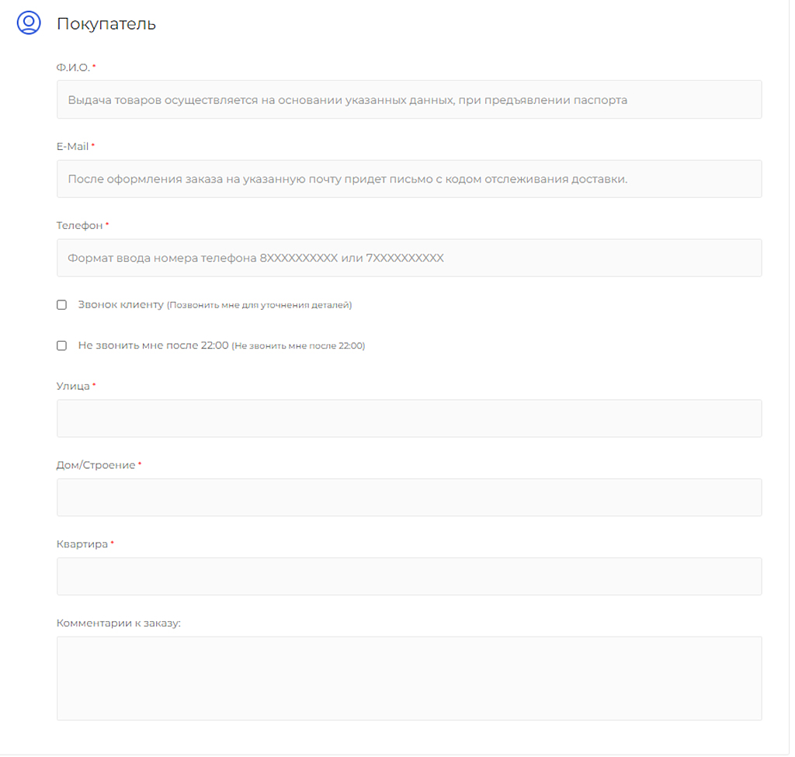The height and width of the screenshot is (757, 795).
Task: Click the Ф.И.О. field label
Action: 73,68
